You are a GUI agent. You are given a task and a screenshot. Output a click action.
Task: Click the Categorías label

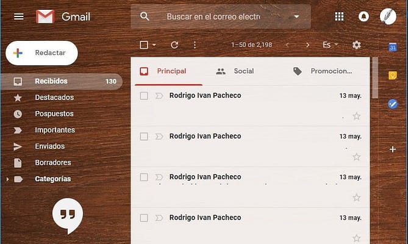pos(53,179)
